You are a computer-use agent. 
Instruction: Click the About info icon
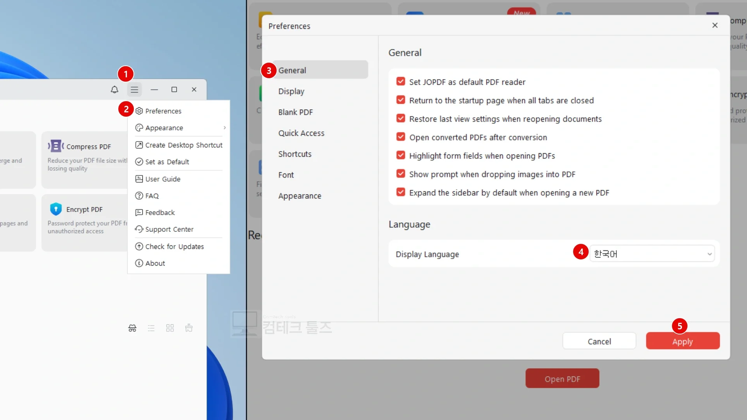pos(139,263)
